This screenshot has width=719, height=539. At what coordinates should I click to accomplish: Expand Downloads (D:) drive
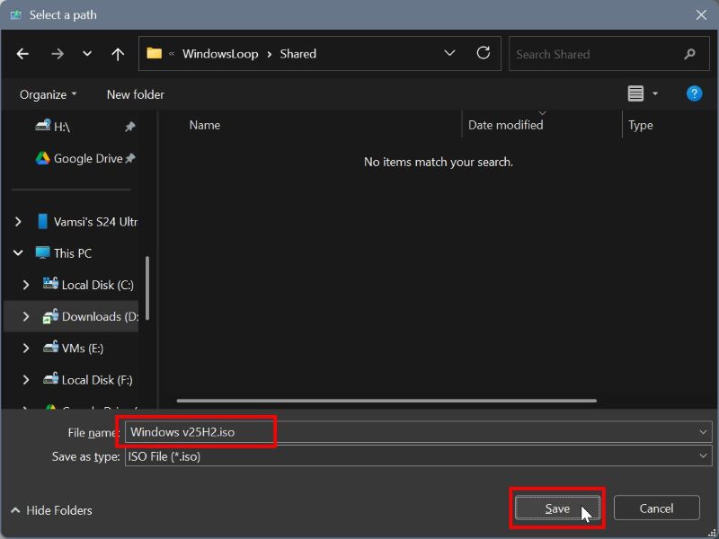[x=26, y=317]
